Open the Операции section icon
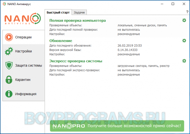The image size is (190, 134). point(9,37)
